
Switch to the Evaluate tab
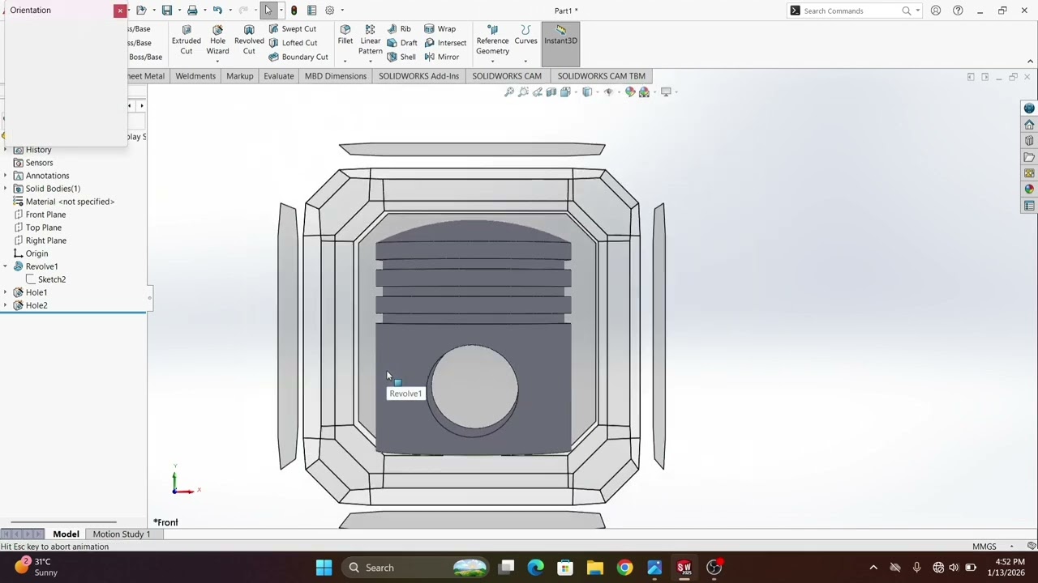[x=278, y=76]
